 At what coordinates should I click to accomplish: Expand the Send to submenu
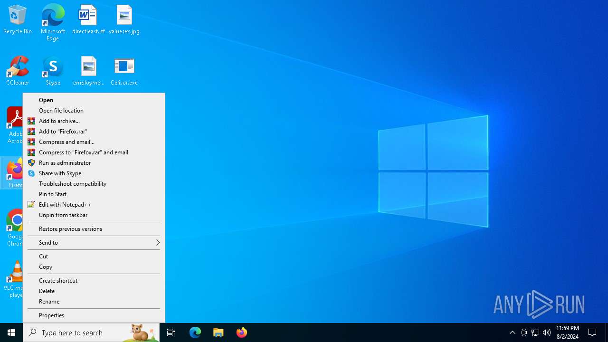(94, 243)
